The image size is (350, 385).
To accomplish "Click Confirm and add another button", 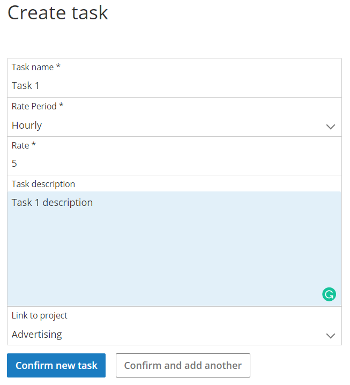I will tap(183, 365).
